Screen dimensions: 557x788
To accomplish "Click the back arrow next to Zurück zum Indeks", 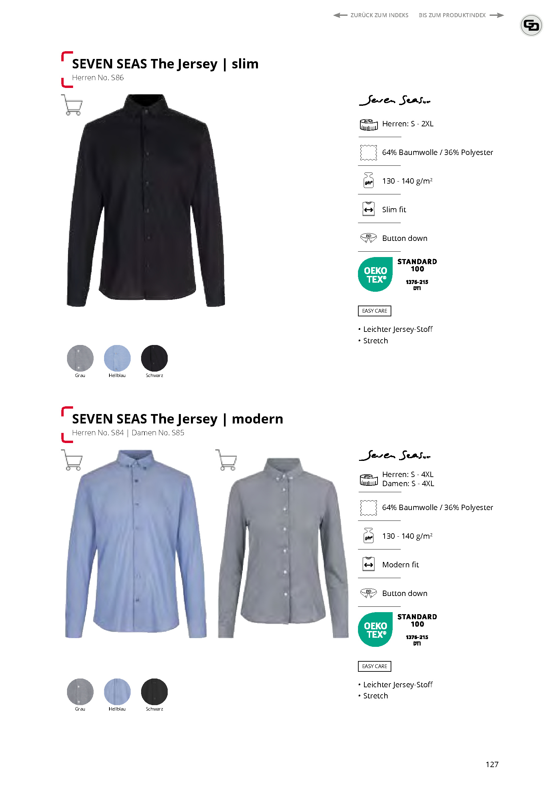I will click(x=340, y=15).
